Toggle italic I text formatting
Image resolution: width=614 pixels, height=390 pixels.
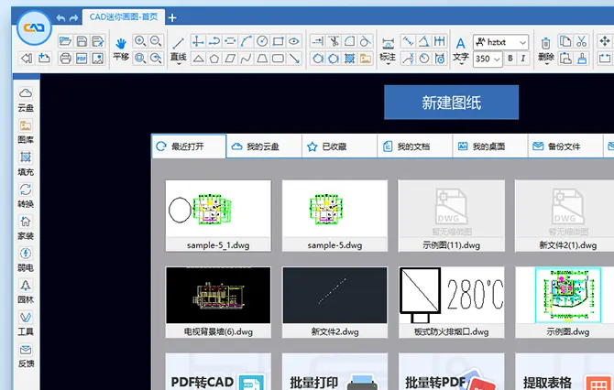pos(523,59)
